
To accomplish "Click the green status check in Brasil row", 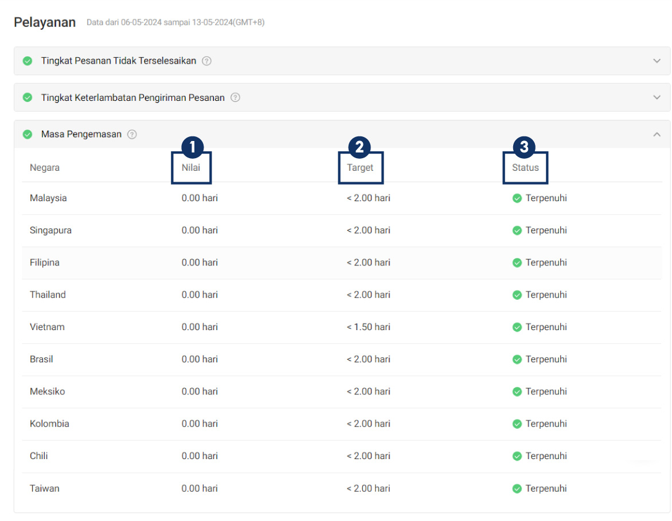I will click(x=517, y=359).
